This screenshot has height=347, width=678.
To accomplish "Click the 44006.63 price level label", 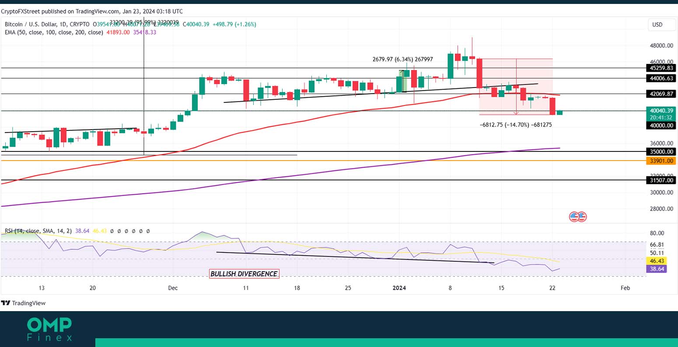I will pyautogui.click(x=661, y=78).
